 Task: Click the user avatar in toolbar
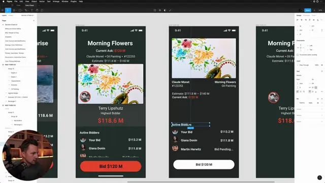click(x=300, y=10)
